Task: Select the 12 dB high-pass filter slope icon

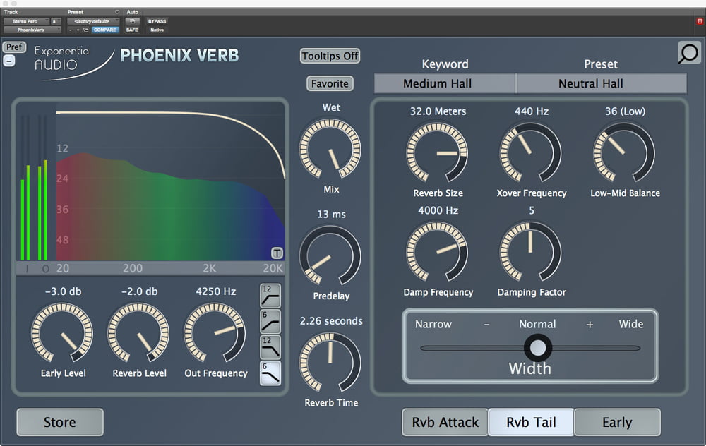Action: pos(270,296)
